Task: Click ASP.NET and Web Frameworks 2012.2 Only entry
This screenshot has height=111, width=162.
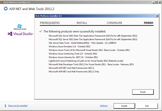Action: pyautogui.click(x=74, y=72)
